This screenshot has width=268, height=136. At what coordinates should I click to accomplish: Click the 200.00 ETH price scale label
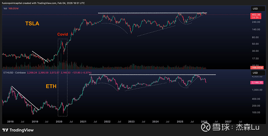tap(256, 106)
